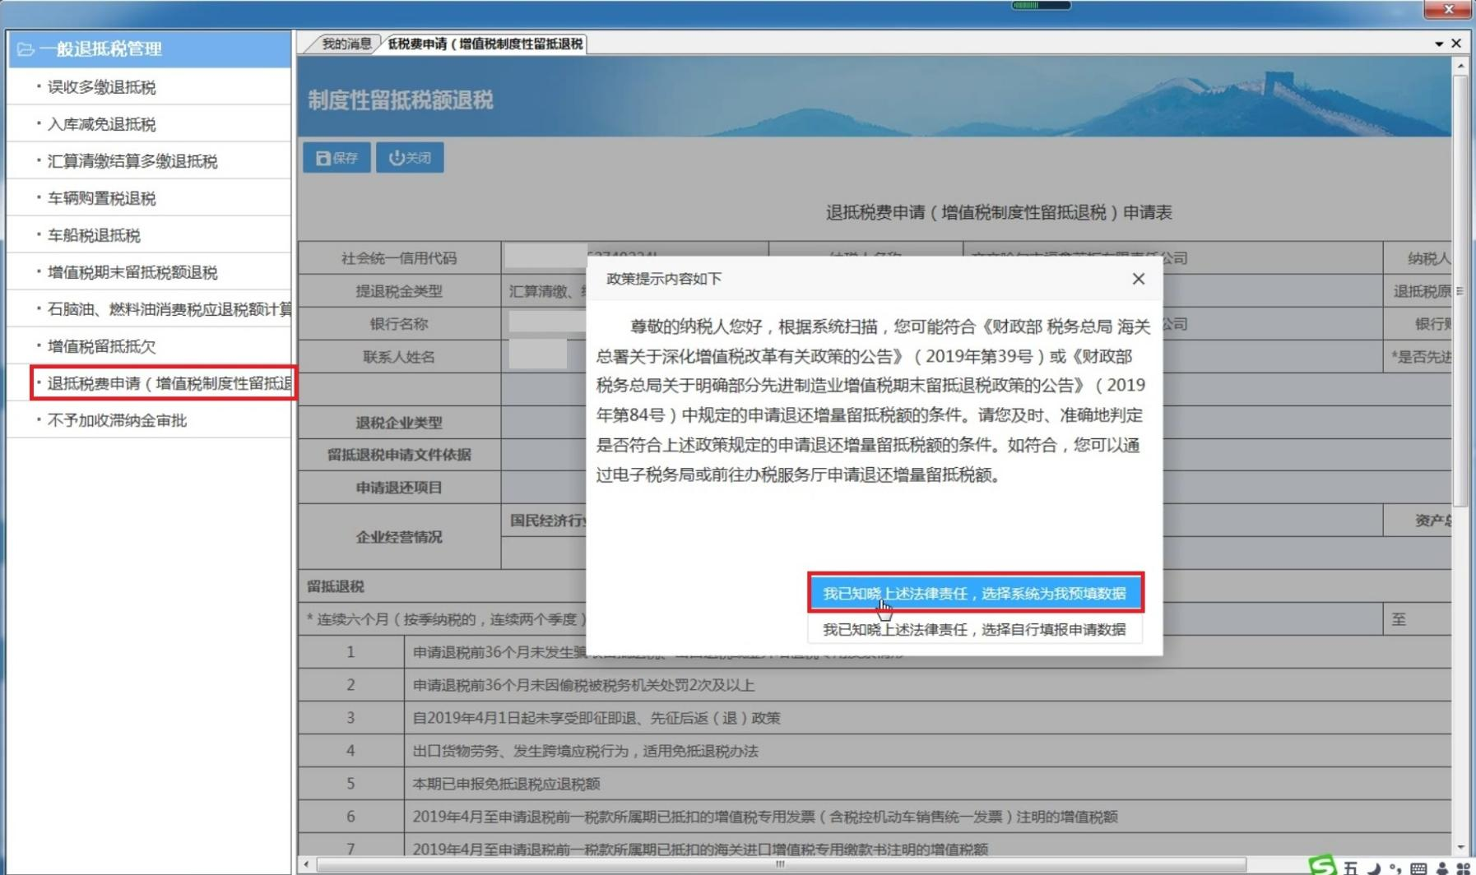
Task: Select the 退抵税费申请 tab
Action: pos(485,44)
